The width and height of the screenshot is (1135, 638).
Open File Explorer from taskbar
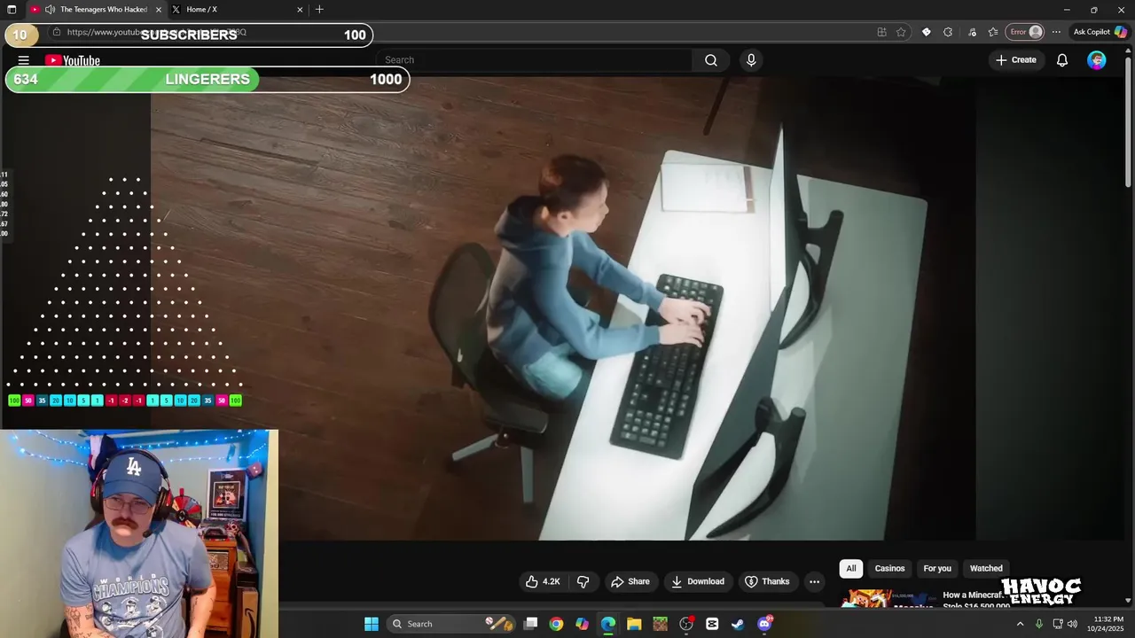[x=634, y=624]
